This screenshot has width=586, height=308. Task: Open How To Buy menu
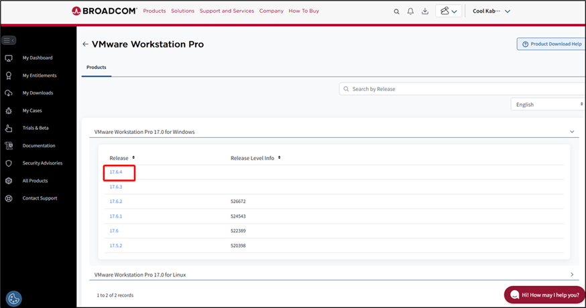[304, 11]
